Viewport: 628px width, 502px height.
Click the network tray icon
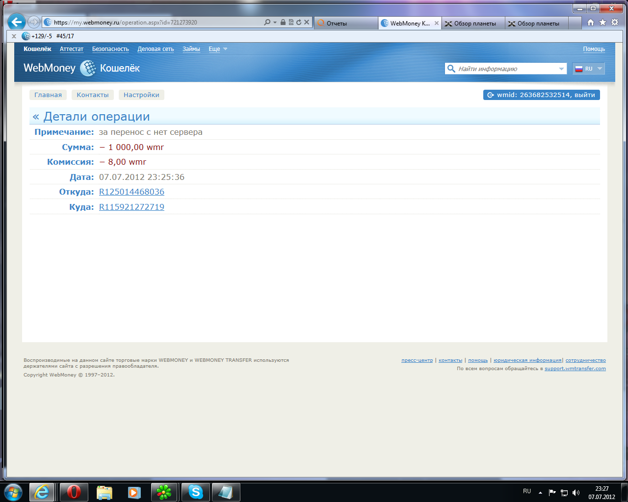point(564,493)
